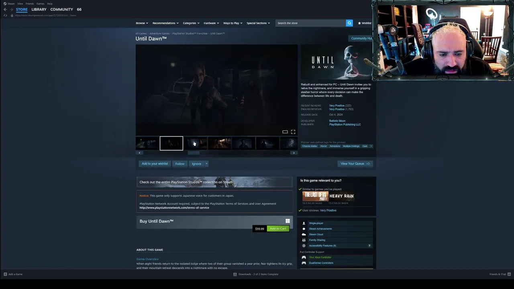Switch to the STORE tab
514x289 pixels.
pos(22,9)
